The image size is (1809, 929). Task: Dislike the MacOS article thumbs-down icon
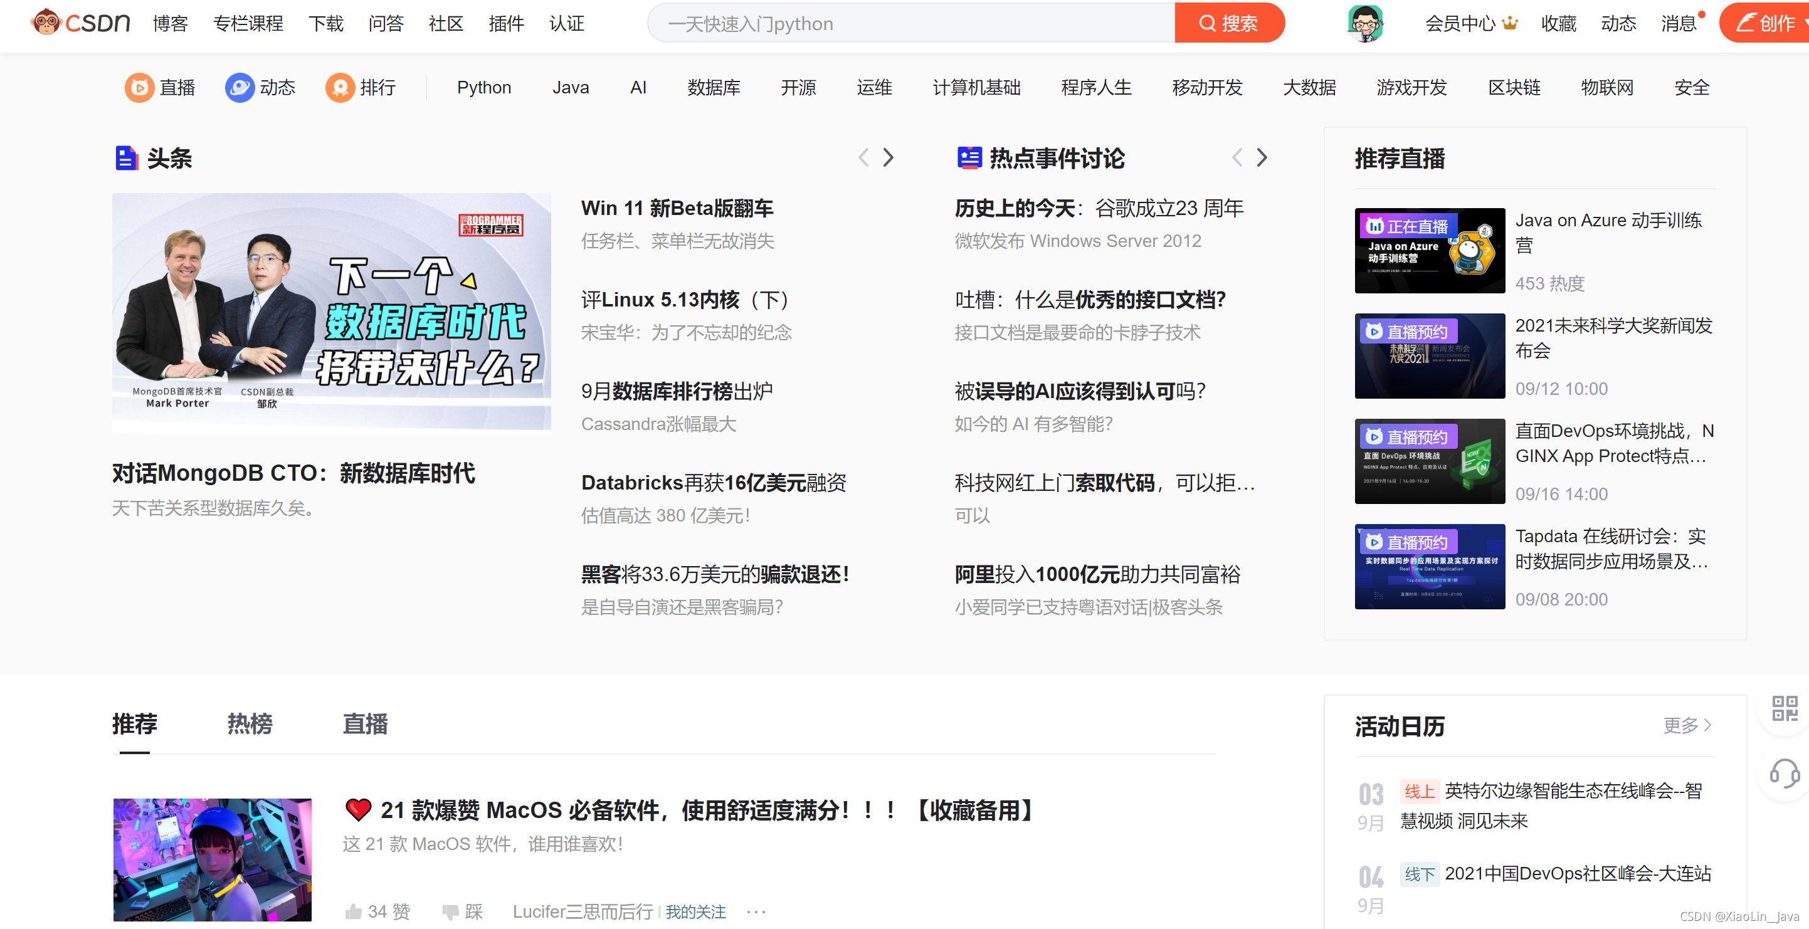tap(450, 911)
